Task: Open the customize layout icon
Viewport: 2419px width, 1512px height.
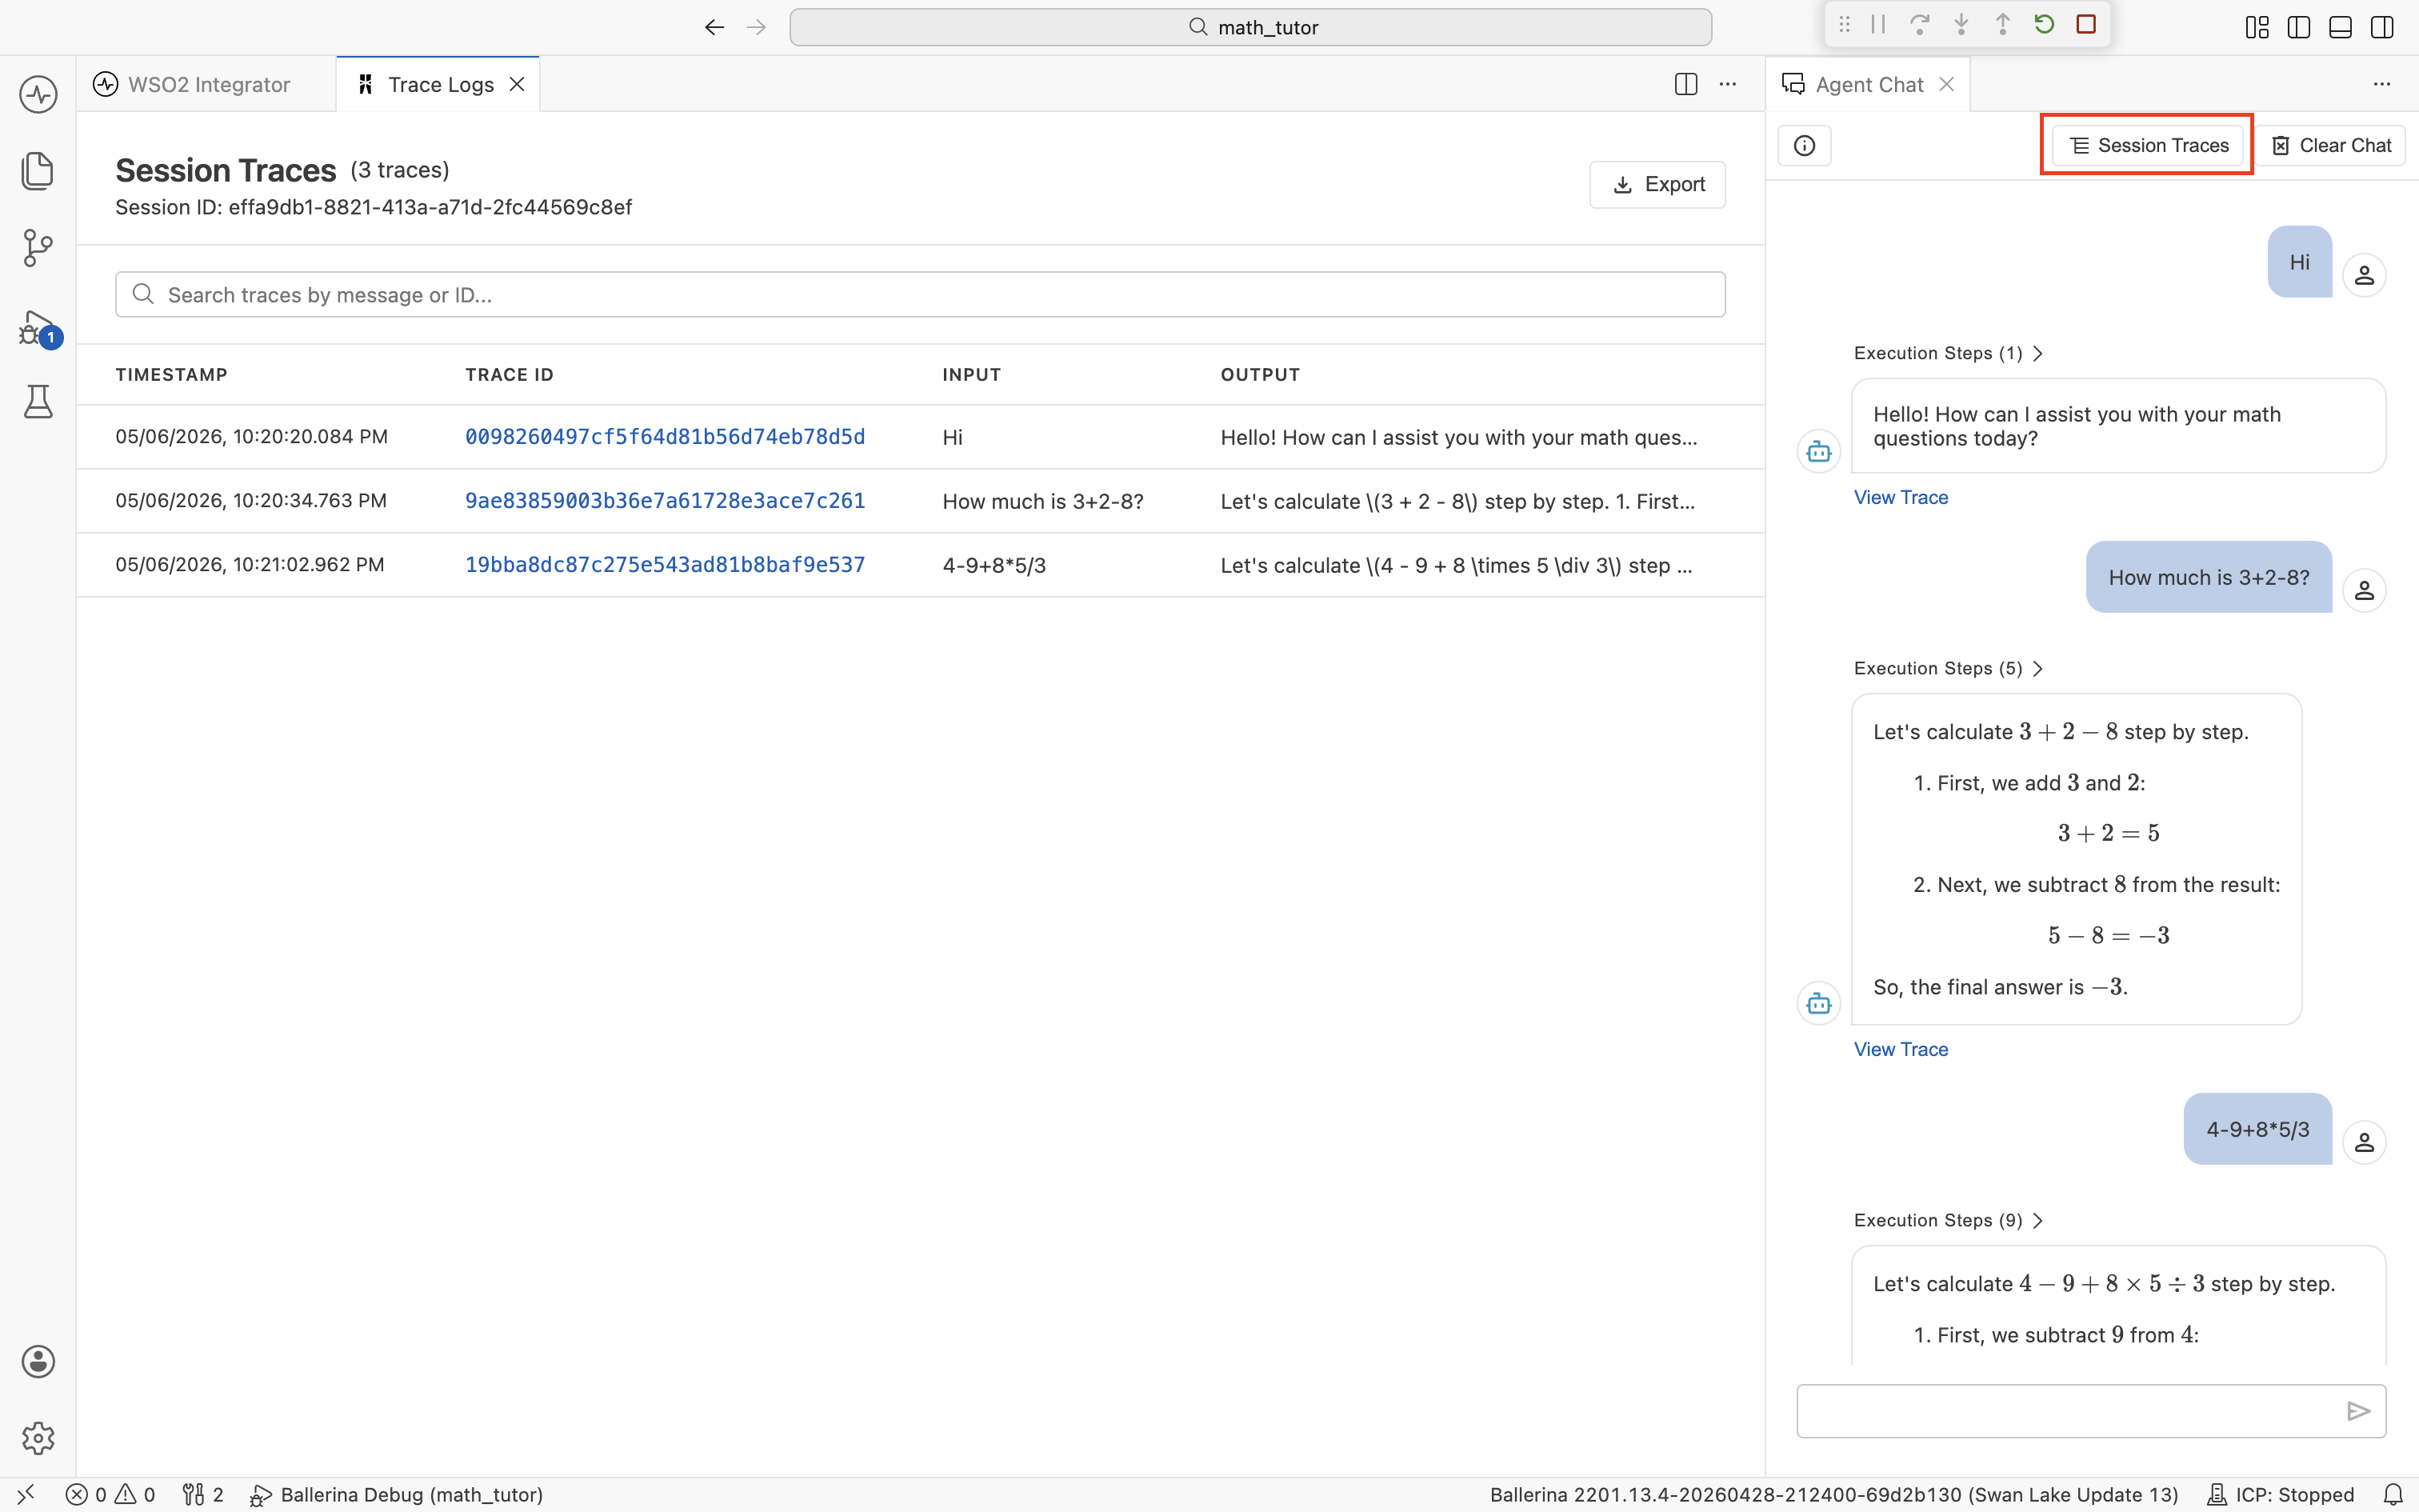Action: click(2257, 27)
